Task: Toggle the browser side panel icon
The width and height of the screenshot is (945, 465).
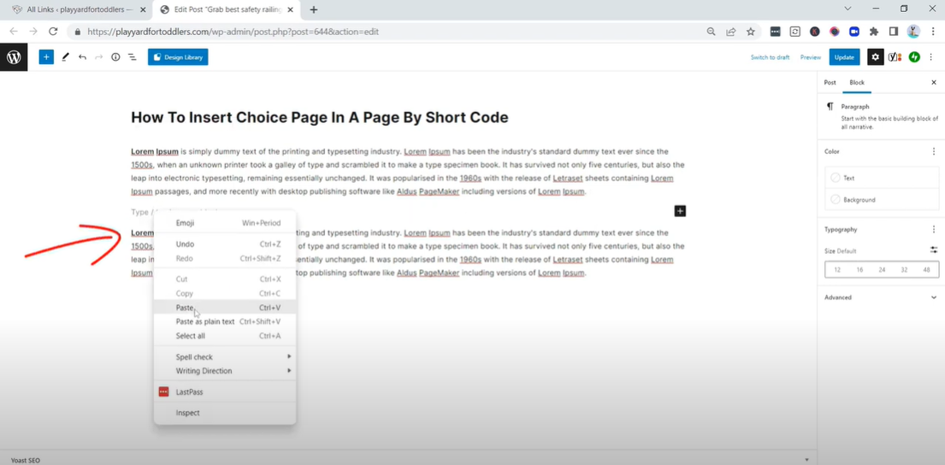Action: [894, 32]
